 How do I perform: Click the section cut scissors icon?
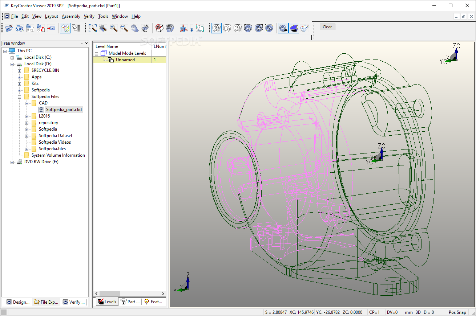click(x=200, y=28)
